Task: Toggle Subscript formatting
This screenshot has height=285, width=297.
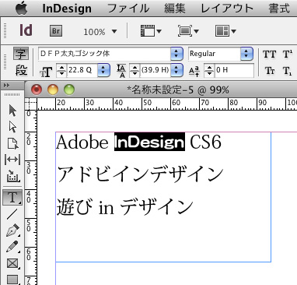Action: pos(287,71)
